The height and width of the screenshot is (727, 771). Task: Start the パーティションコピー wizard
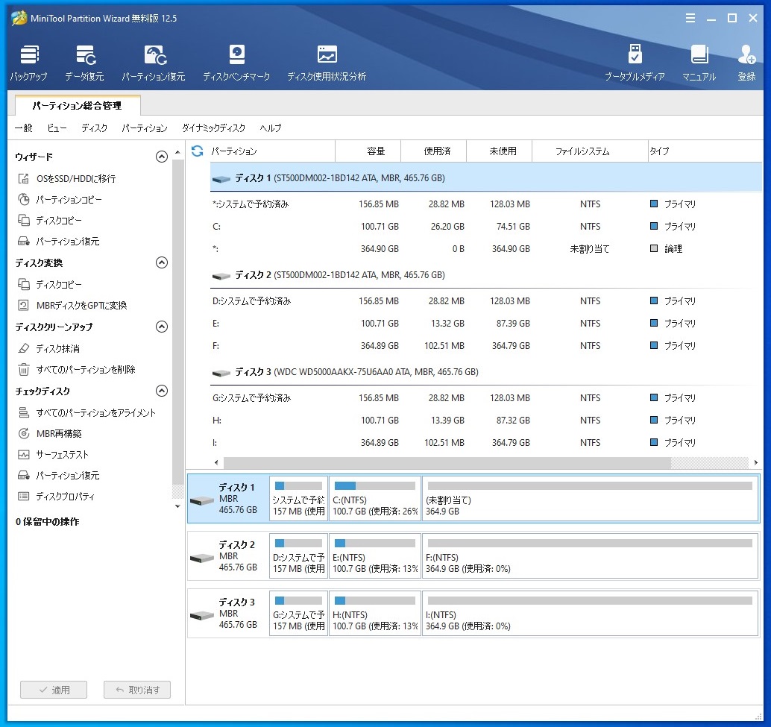[x=60, y=200]
